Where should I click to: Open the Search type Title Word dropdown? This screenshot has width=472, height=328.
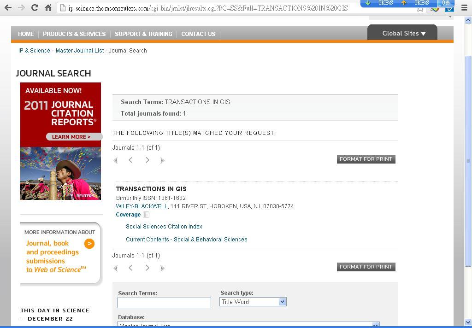tap(253, 302)
